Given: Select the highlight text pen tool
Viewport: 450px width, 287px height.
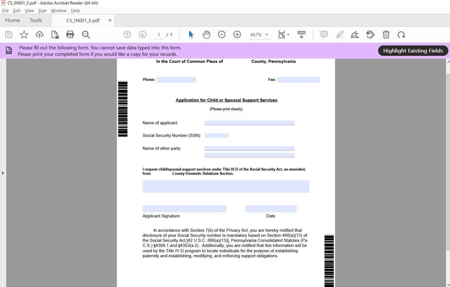Looking at the screenshot, I should tap(340, 35).
